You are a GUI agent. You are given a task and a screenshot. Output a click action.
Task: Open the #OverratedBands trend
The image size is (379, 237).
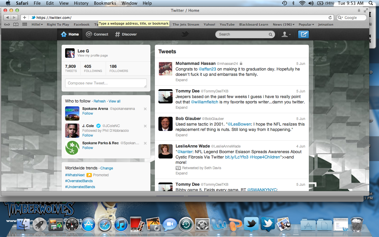coord(79,181)
